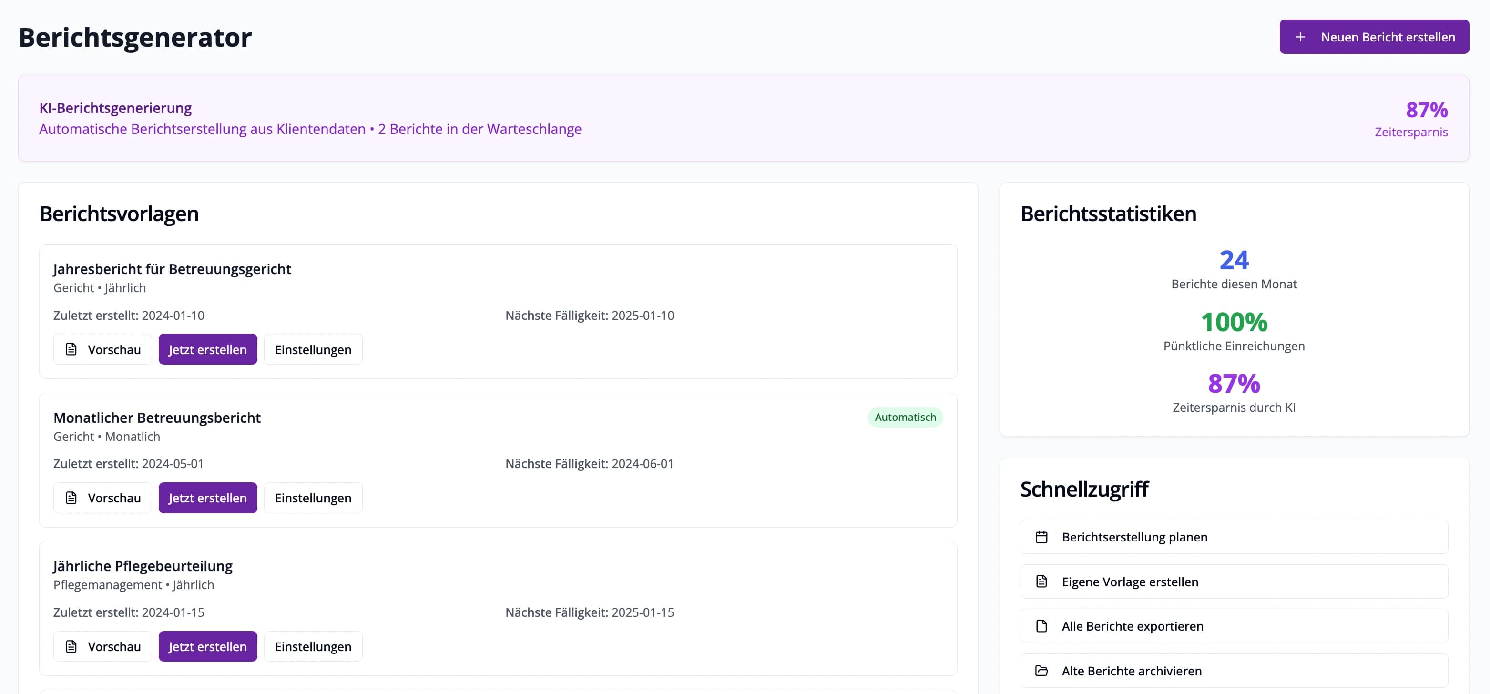Open Einstellungen for the Jahresbericht für Betreuungsgericht
The image size is (1490, 694).
313,349
